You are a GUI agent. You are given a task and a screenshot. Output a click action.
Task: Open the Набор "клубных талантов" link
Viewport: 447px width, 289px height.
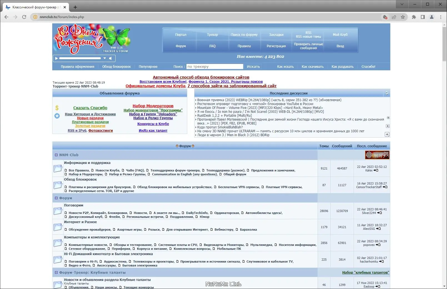tap(366, 273)
